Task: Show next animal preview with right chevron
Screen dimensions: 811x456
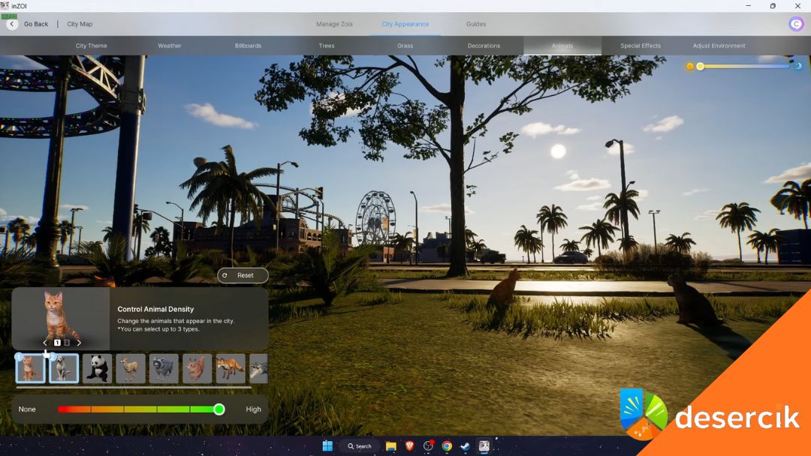Action: (x=79, y=343)
